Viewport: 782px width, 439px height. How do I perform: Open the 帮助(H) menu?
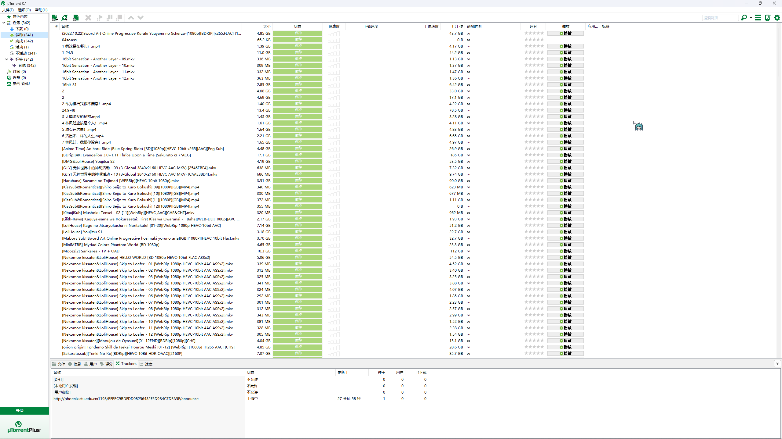tap(41, 10)
